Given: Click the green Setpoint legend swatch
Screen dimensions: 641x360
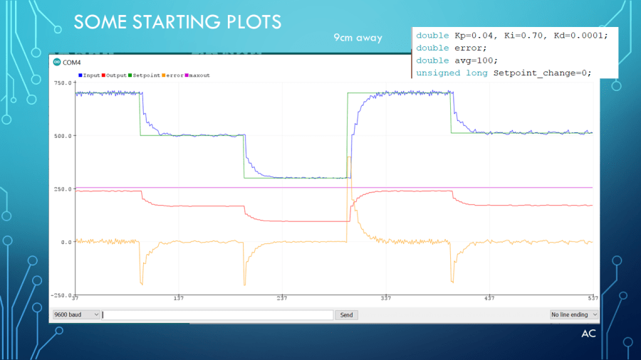Looking at the screenshot, I should [x=130, y=75].
